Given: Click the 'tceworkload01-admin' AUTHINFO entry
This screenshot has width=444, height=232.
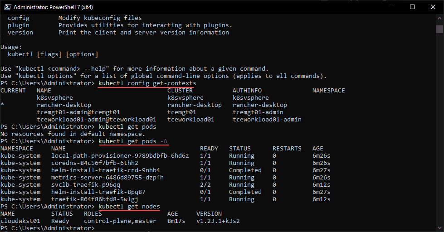Looking at the screenshot, I should [x=267, y=119].
